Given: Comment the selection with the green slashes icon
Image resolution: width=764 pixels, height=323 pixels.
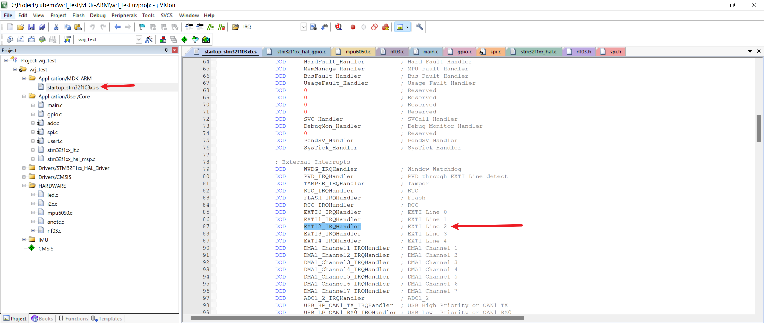Looking at the screenshot, I should 210,27.
